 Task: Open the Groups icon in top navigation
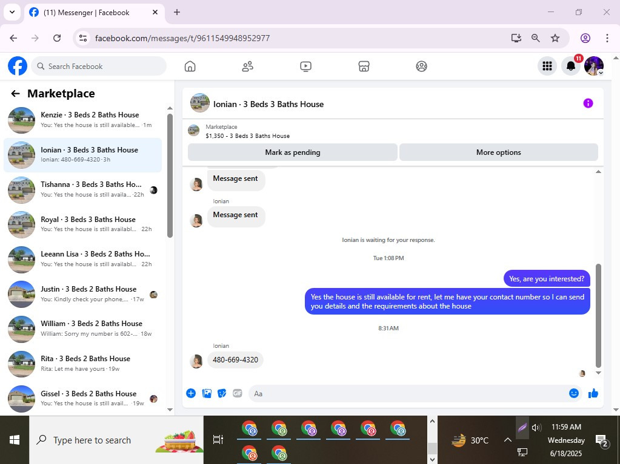[421, 67]
